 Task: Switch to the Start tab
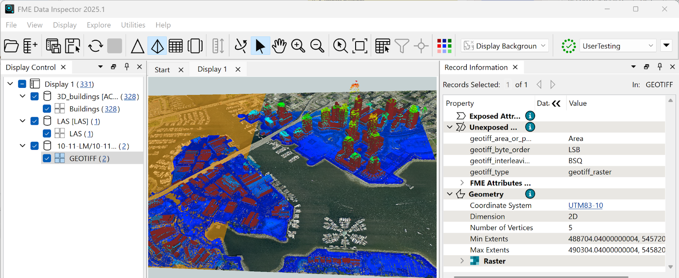pyautogui.click(x=162, y=70)
